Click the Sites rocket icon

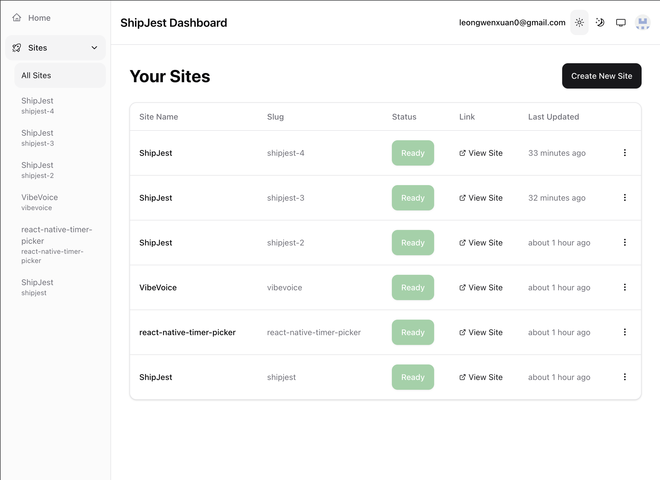coord(17,48)
